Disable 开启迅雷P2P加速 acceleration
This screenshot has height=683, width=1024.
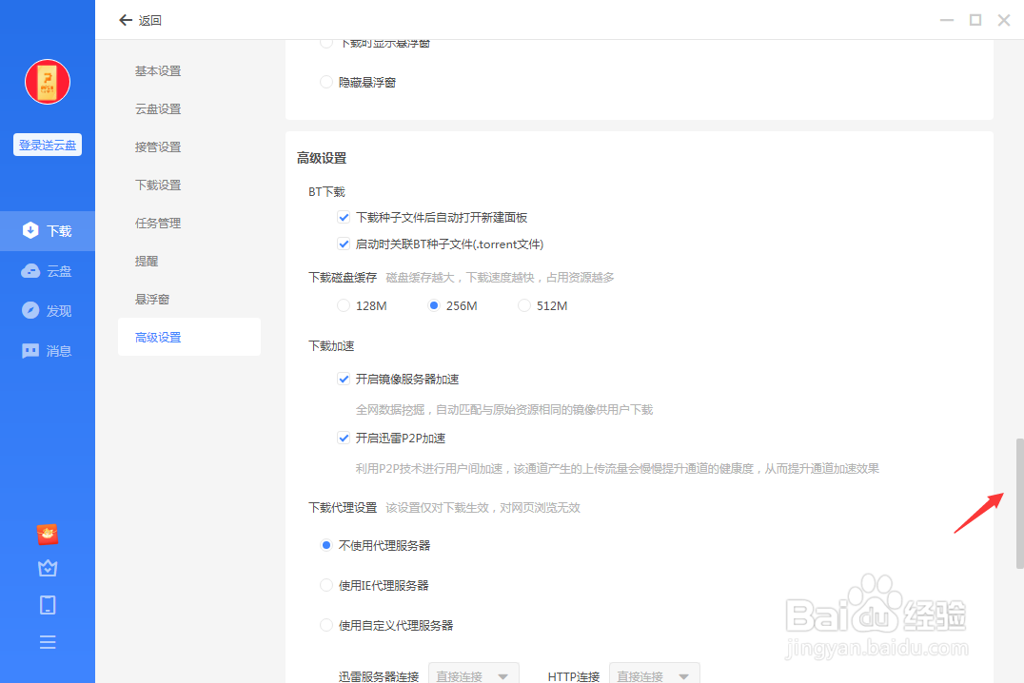point(344,438)
